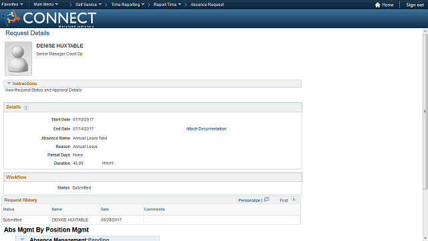
Task: Click the scrollbar up arrow
Action: point(425,31)
